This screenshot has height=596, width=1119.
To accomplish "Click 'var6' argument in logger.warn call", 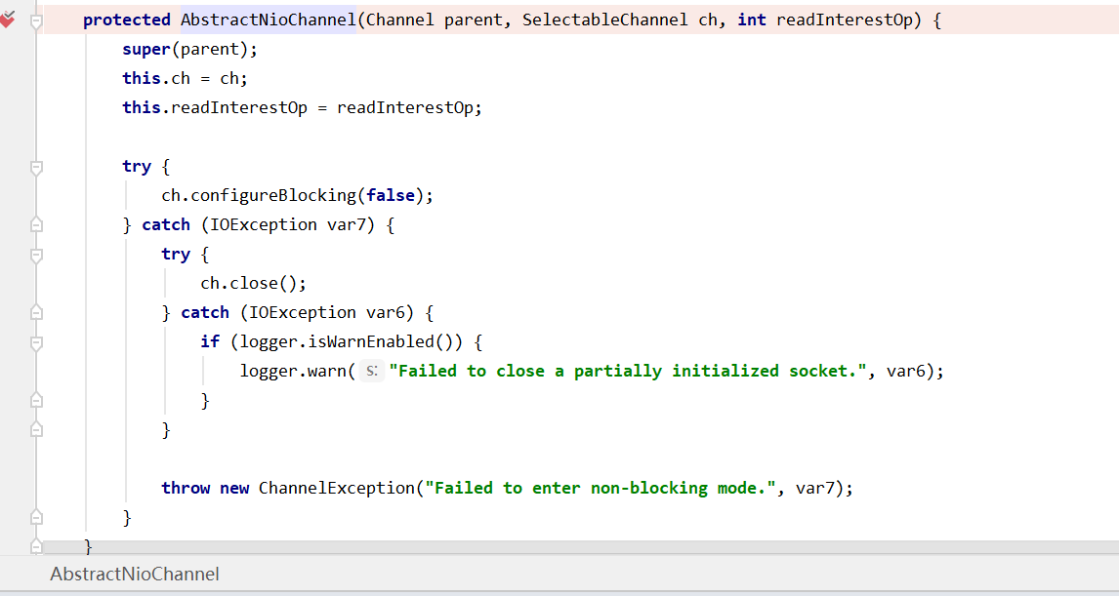I will click(905, 371).
